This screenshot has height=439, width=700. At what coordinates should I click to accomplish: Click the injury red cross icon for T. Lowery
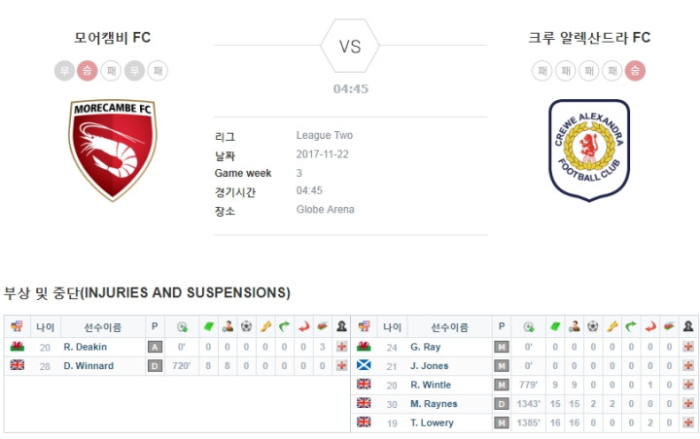coord(688,422)
